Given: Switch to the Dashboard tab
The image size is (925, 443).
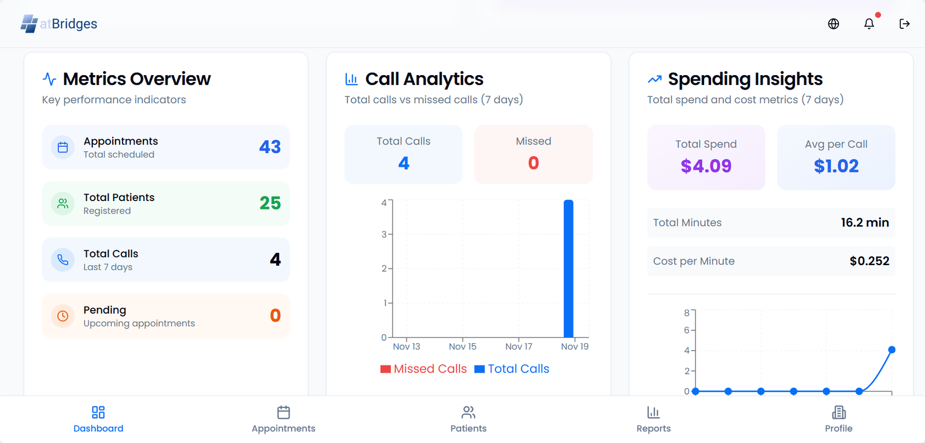Looking at the screenshot, I should point(98,419).
